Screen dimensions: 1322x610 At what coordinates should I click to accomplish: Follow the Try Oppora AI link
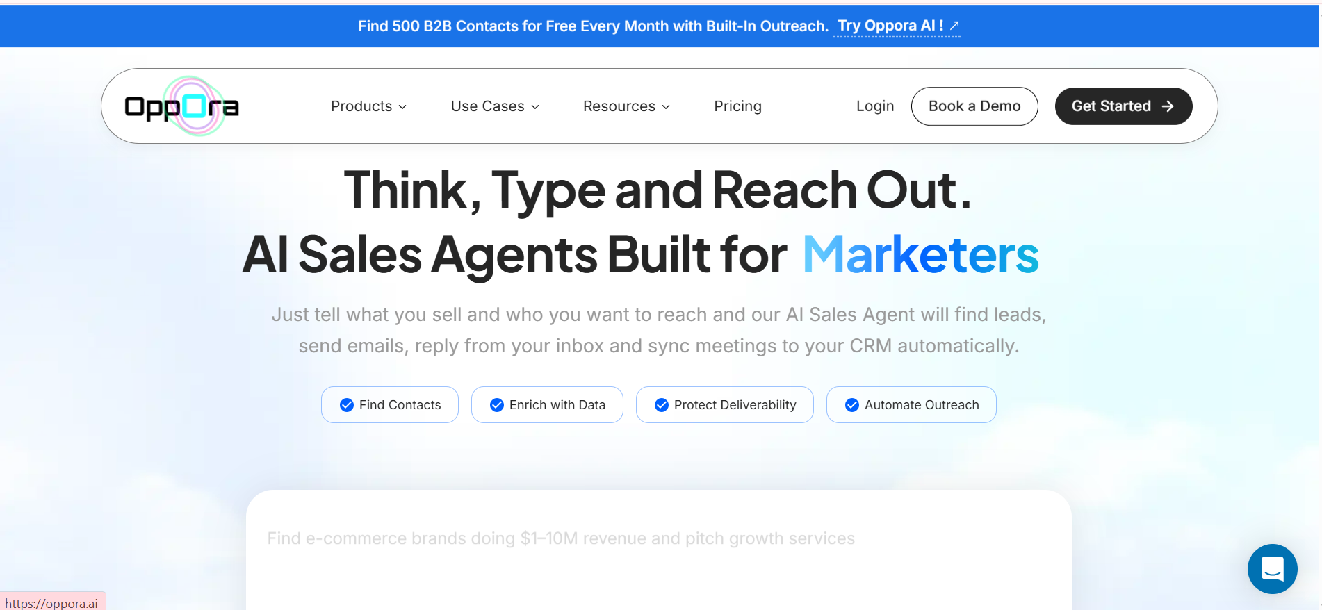[890, 26]
